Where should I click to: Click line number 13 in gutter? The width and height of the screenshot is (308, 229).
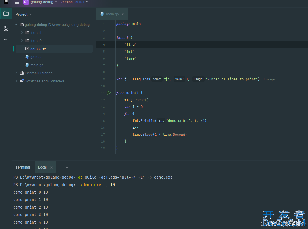click(x=103, y=107)
